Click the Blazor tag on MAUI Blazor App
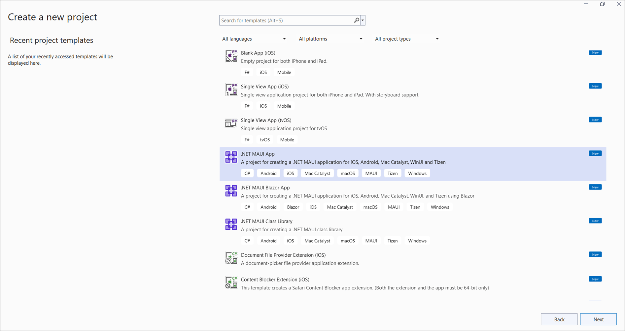The height and width of the screenshot is (331, 625). tap(293, 207)
